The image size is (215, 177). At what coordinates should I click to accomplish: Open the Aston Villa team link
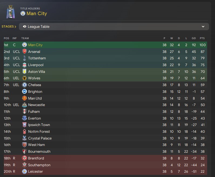pyautogui.click(x=37, y=72)
